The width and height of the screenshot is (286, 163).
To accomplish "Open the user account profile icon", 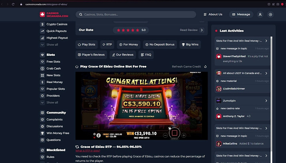I will [x=260, y=15].
